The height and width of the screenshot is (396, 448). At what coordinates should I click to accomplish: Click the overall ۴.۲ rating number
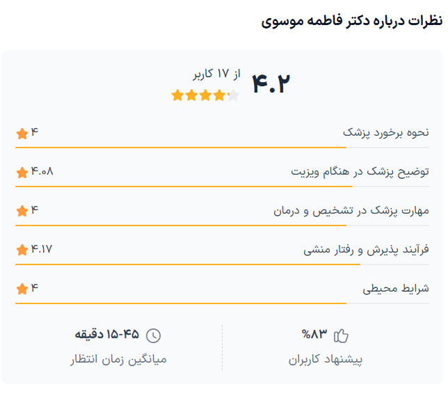coord(270,84)
